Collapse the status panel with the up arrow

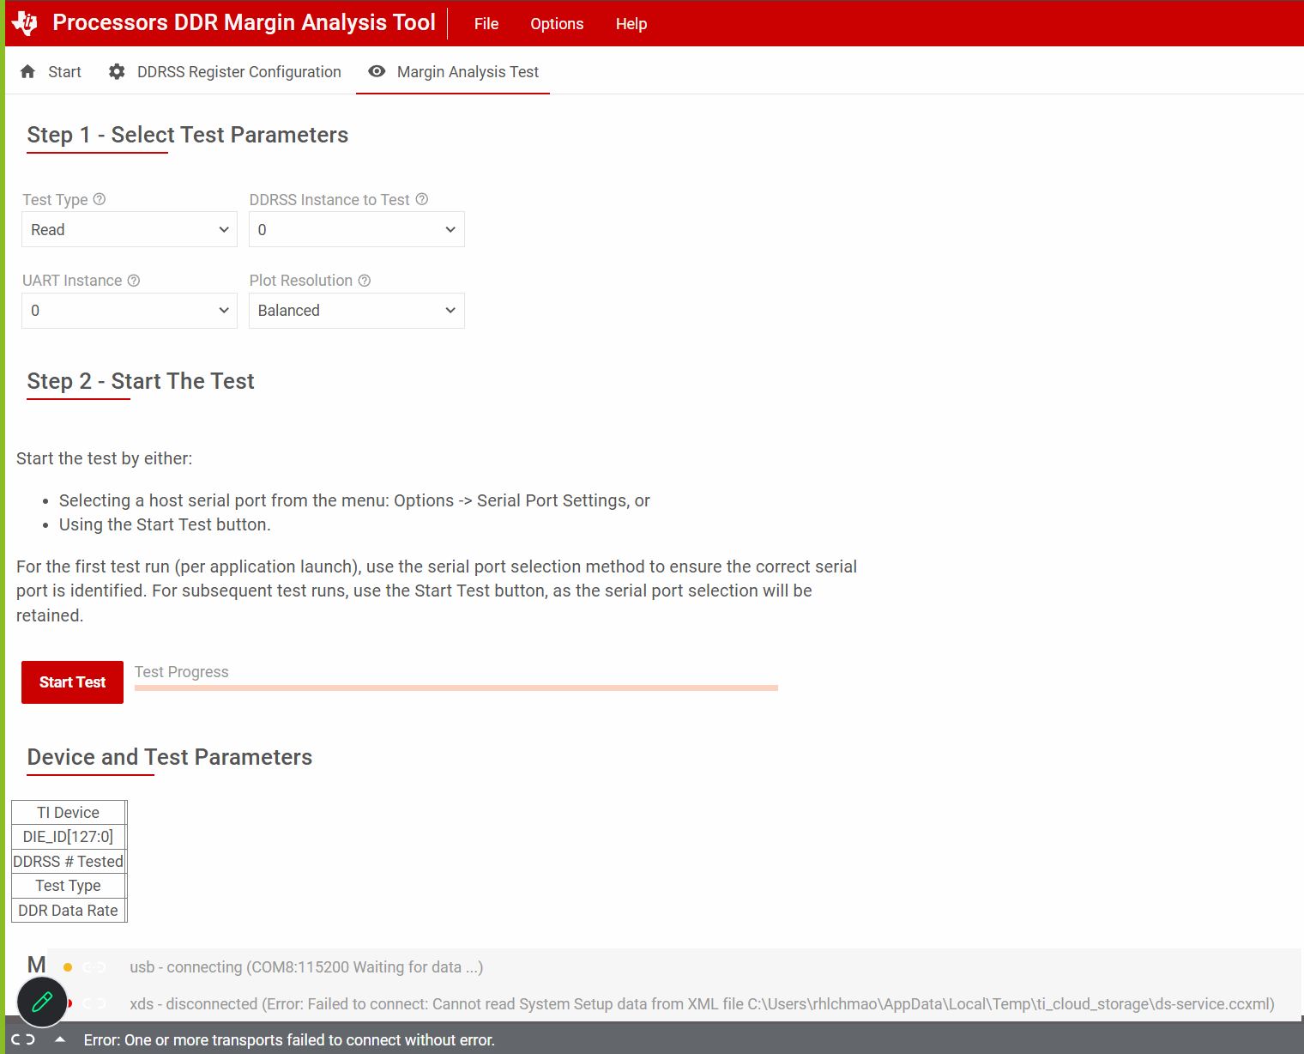click(60, 1039)
